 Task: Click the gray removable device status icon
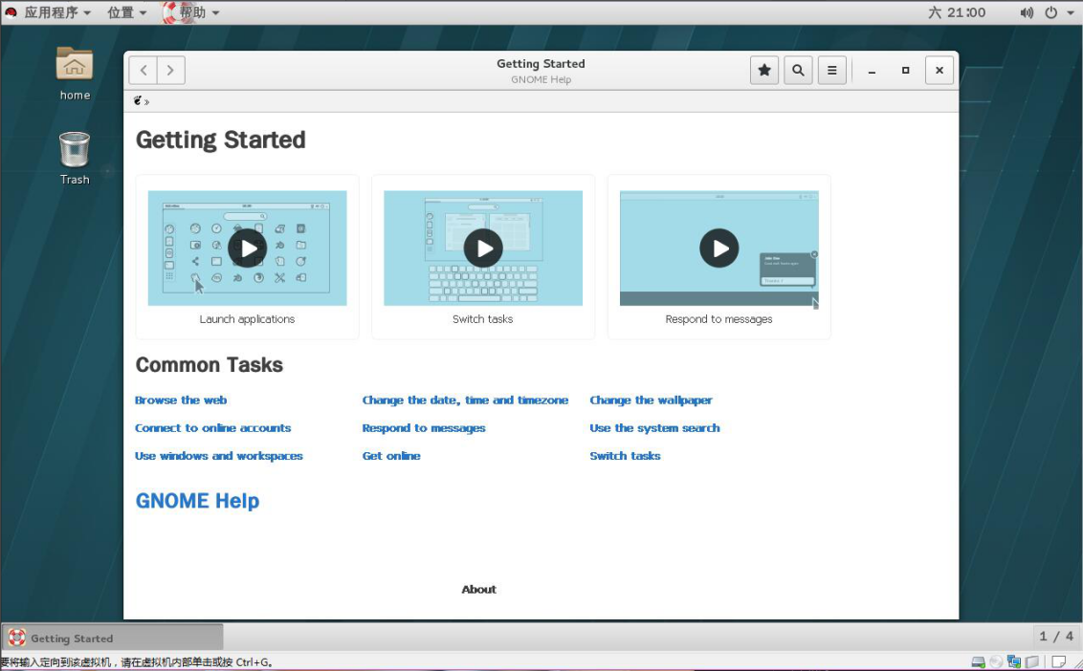1032,661
